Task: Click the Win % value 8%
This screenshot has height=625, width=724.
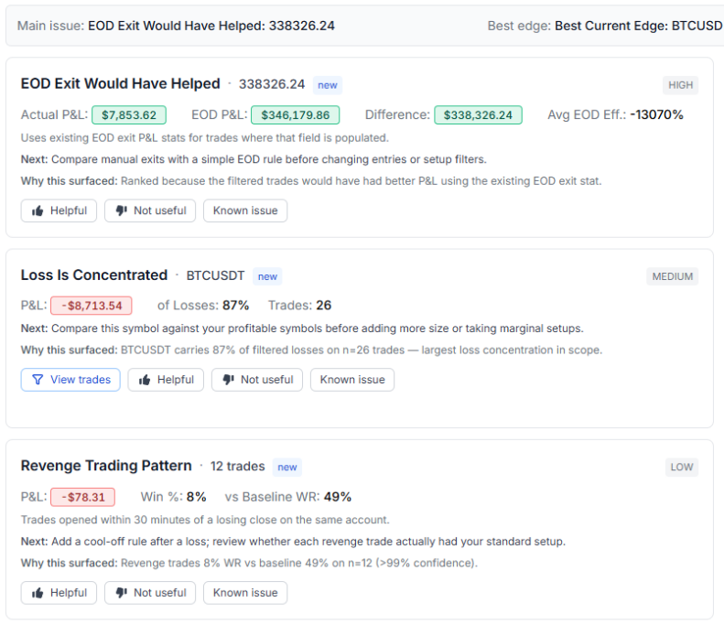Action: 196,497
